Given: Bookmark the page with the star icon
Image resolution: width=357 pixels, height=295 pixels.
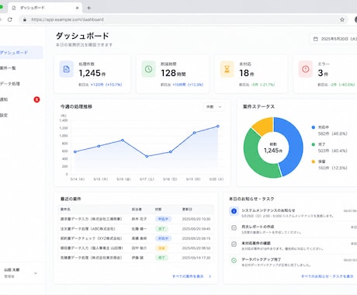Looking at the screenshot, I should tap(342, 19).
